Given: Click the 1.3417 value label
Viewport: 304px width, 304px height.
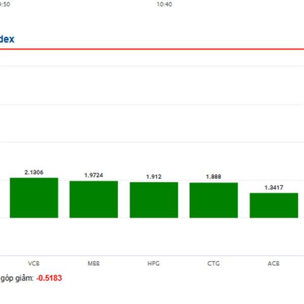Looking at the screenshot, I should coord(274,187).
